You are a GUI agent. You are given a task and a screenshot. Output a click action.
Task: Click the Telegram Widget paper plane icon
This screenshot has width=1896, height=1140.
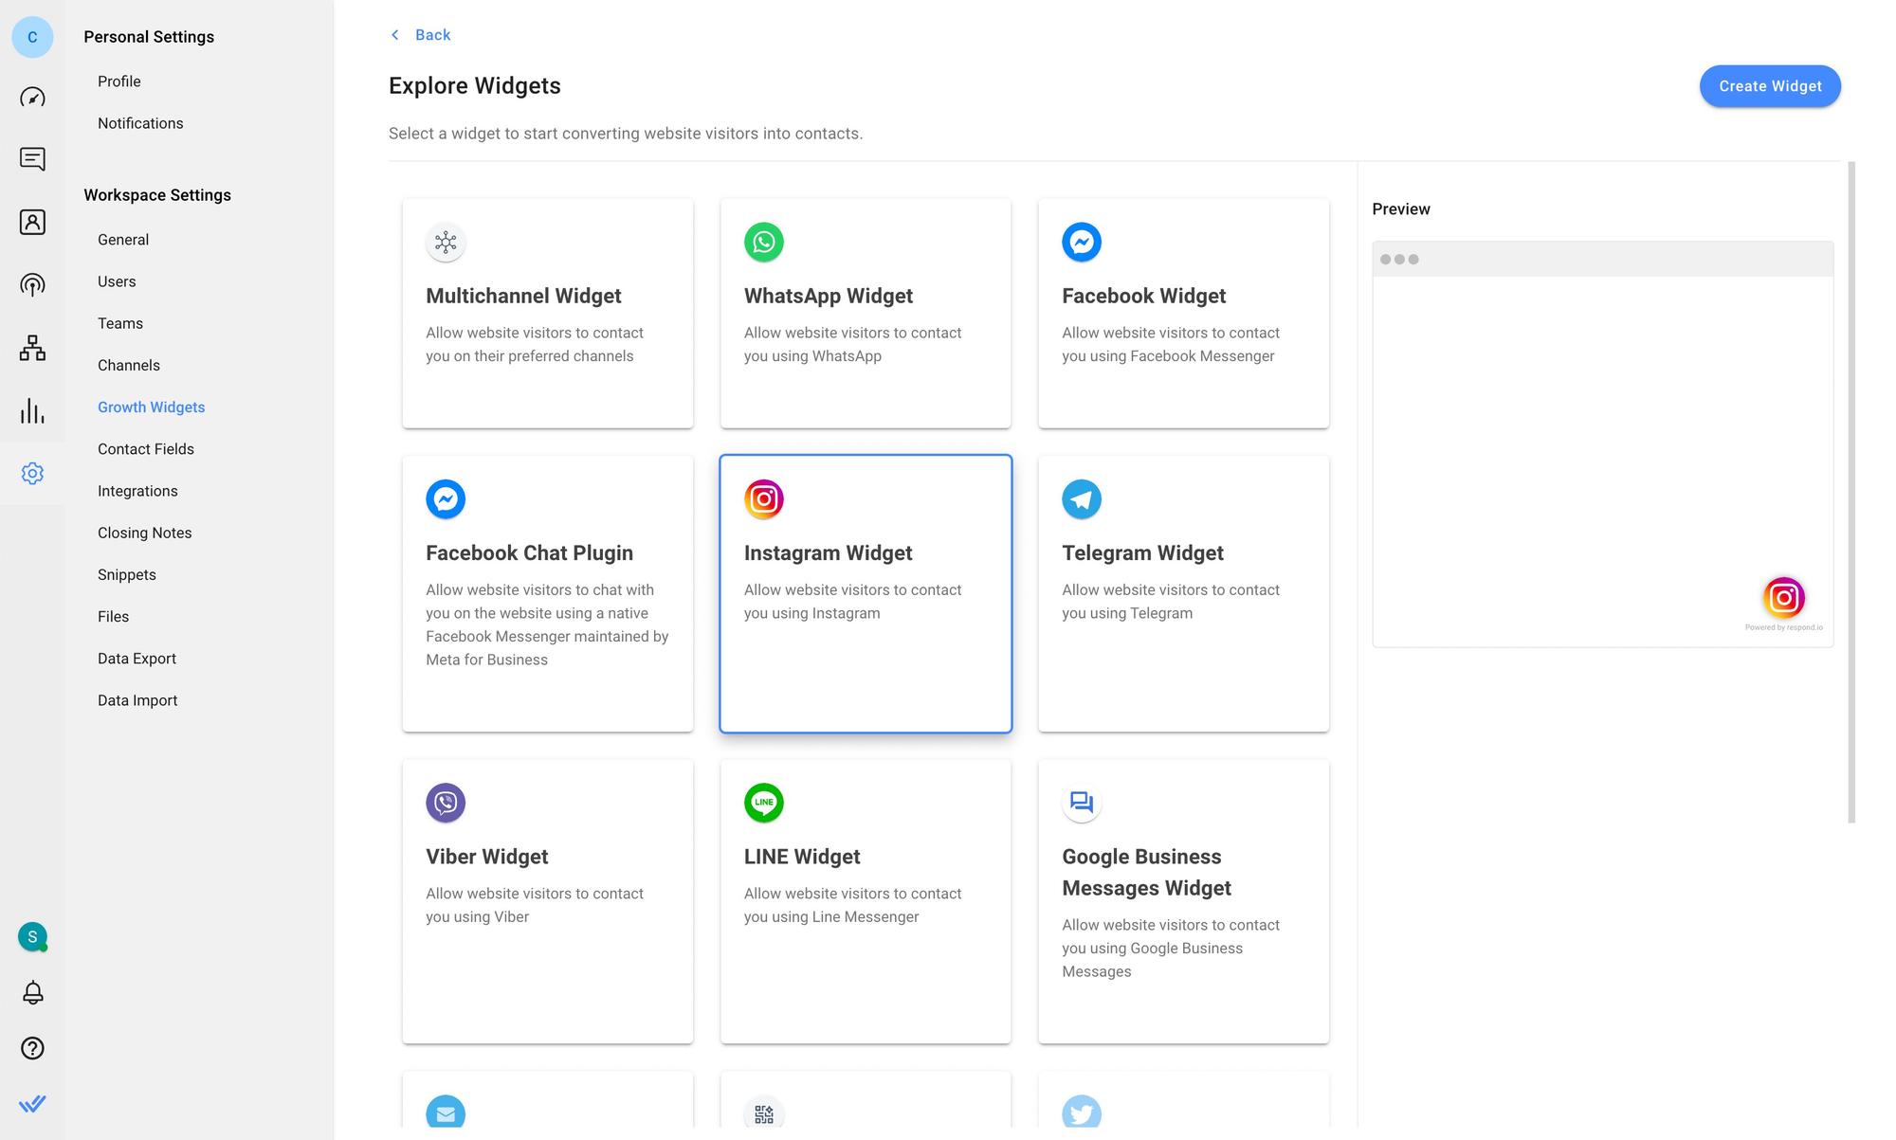coord(1082,499)
